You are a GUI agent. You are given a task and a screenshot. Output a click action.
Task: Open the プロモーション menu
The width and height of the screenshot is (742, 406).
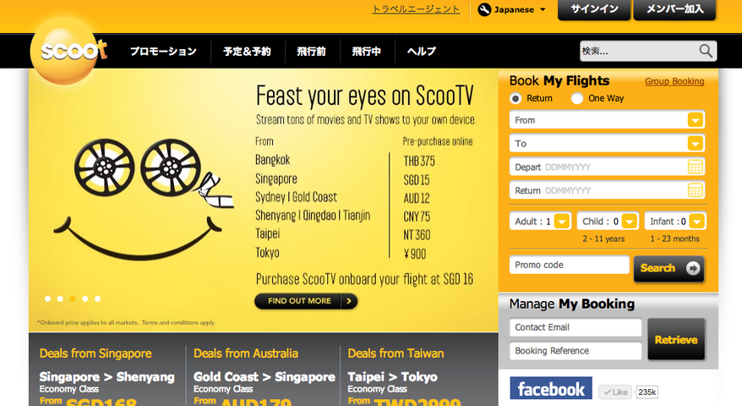[163, 51]
